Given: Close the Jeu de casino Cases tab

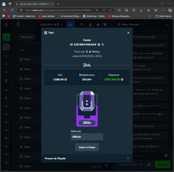Looking at the screenshot, I should point(52,4).
